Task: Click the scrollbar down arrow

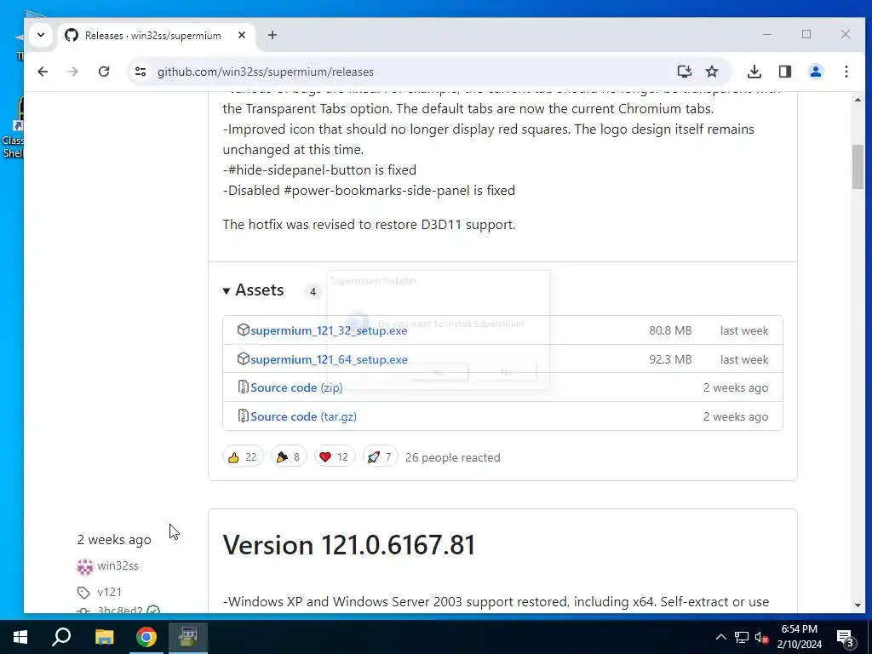Action: (x=858, y=605)
